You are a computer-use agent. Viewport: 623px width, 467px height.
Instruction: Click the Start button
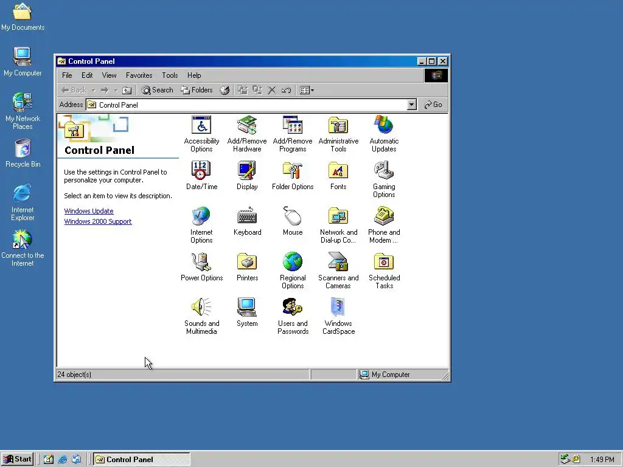coord(17,459)
